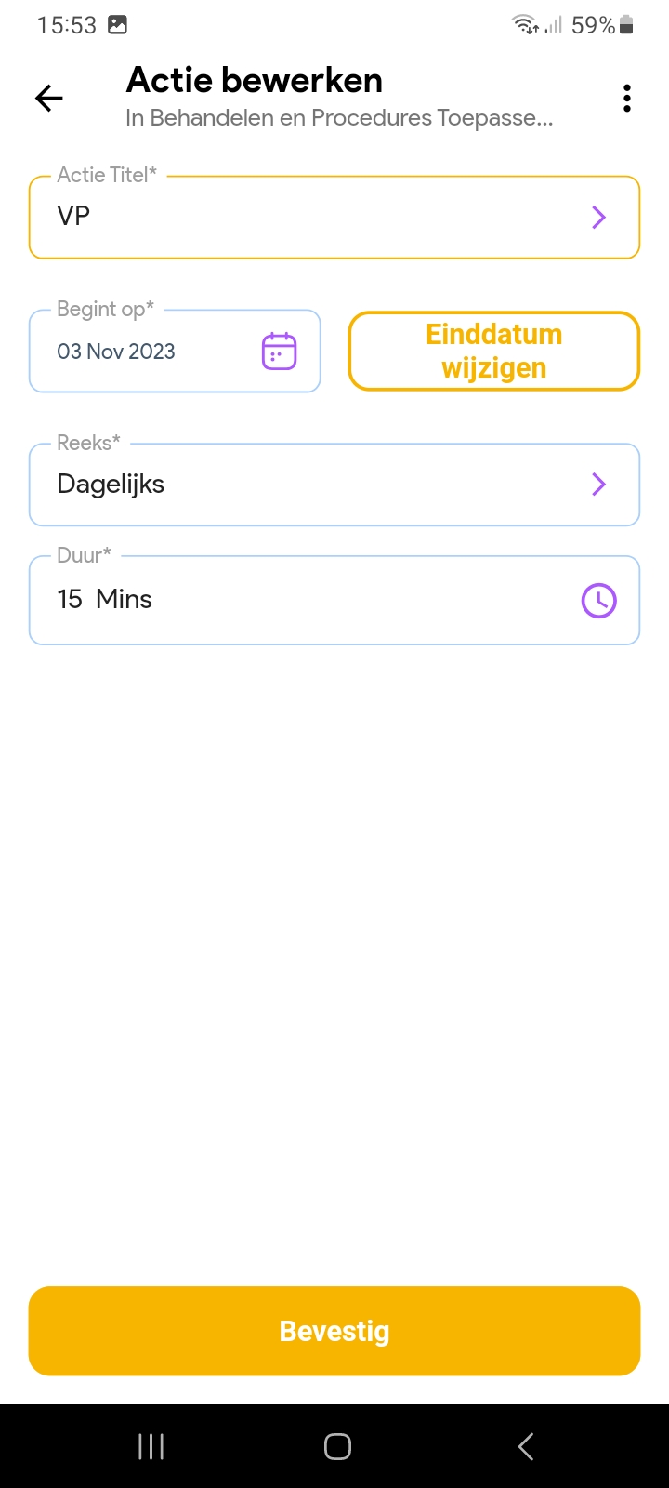The width and height of the screenshot is (669, 1488).
Task: Tap the 15 Mins duration field
Action: tap(297, 600)
